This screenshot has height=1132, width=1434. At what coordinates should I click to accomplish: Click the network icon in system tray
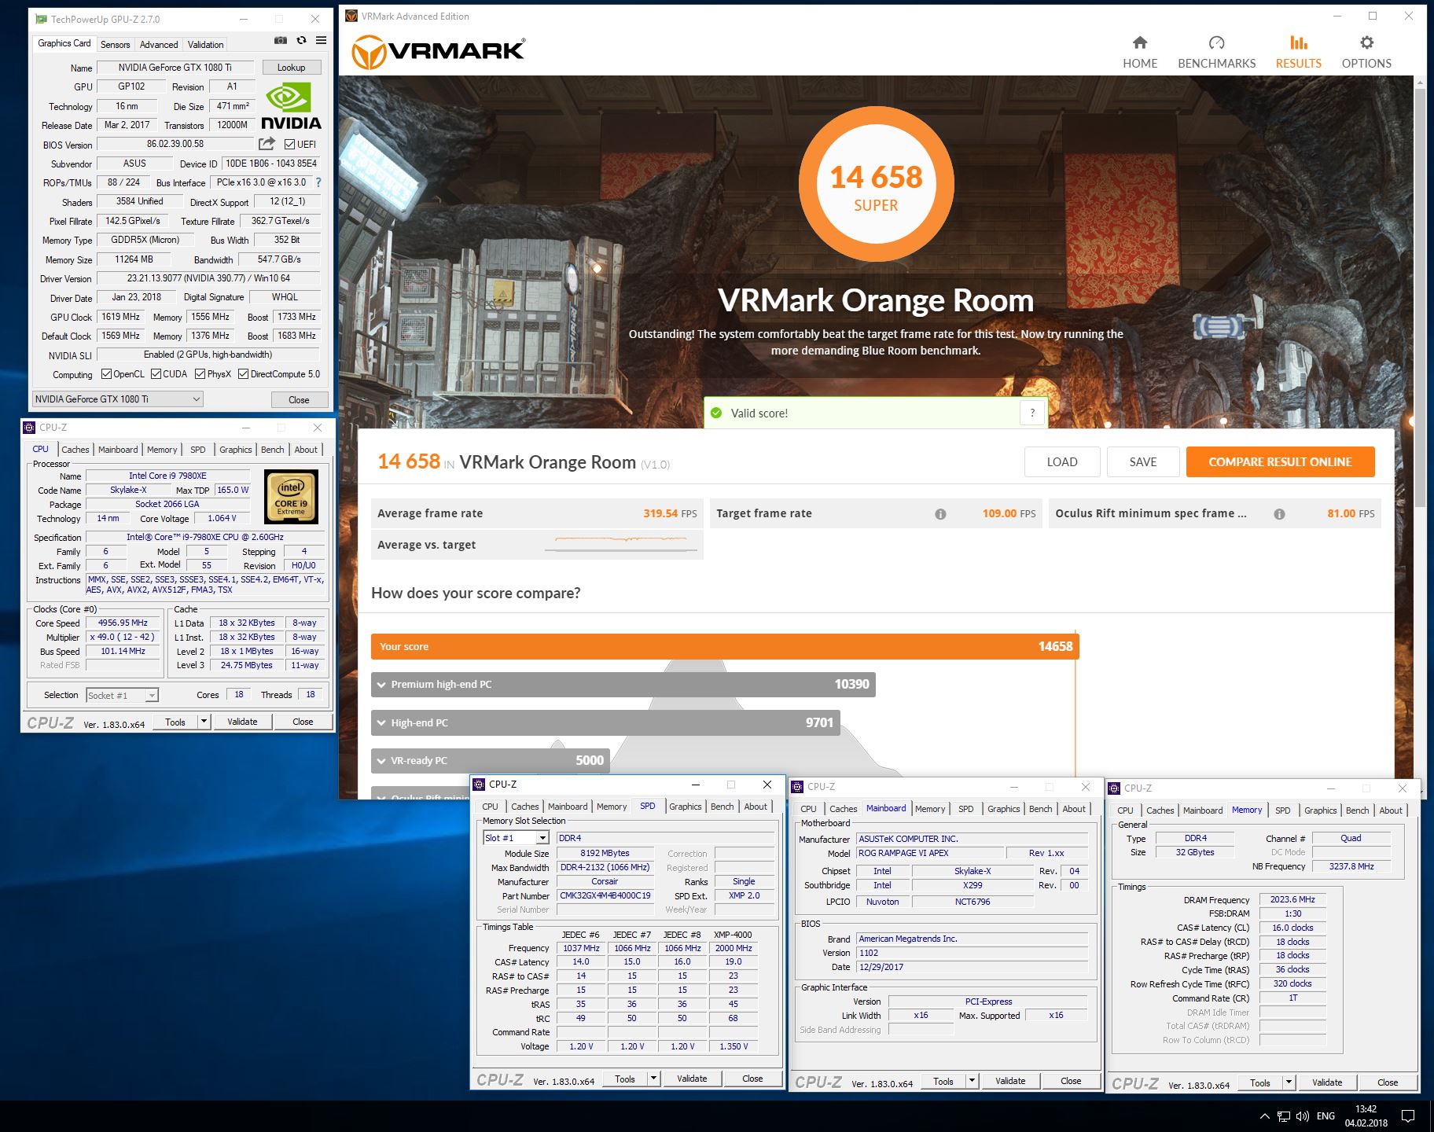tap(1283, 1116)
